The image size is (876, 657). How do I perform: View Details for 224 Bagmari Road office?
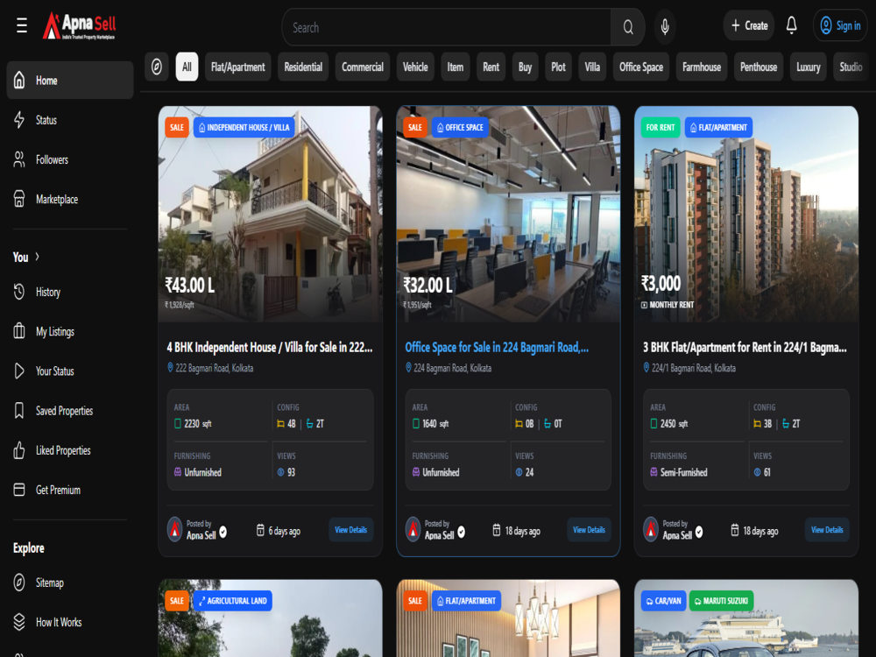click(x=589, y=530)
